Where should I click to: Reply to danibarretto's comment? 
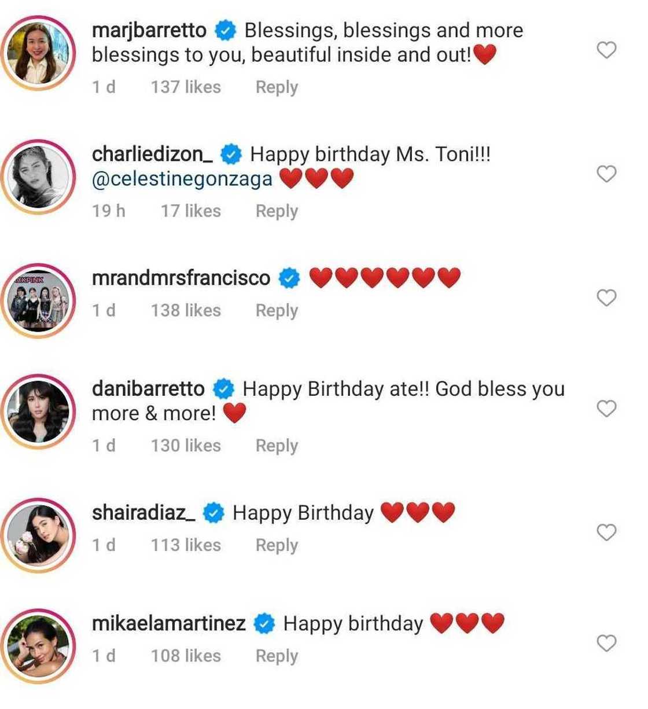point(277,446)
